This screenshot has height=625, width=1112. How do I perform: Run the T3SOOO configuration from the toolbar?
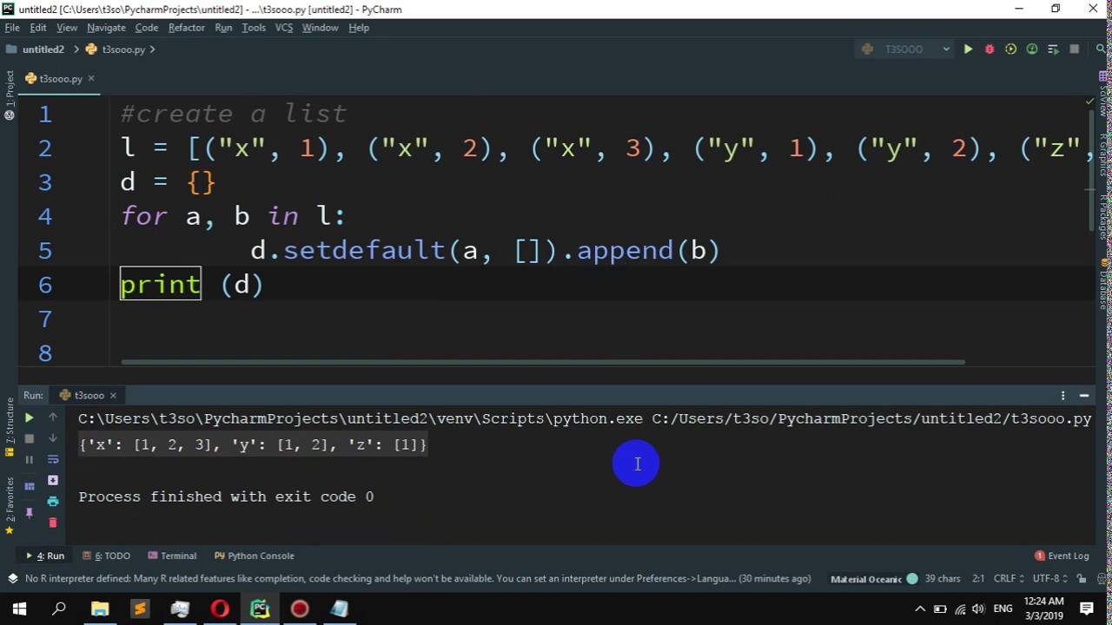tap(968, 49)
